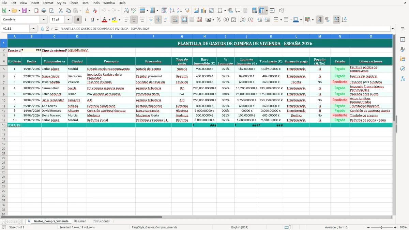Insert a hyperlink
Screen dimensions: 409x230
click(x=230, y=11)
